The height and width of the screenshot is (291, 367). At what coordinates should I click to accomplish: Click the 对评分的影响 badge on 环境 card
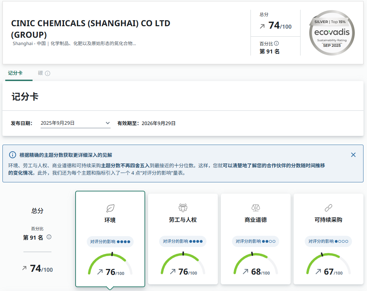pos(110,241)
